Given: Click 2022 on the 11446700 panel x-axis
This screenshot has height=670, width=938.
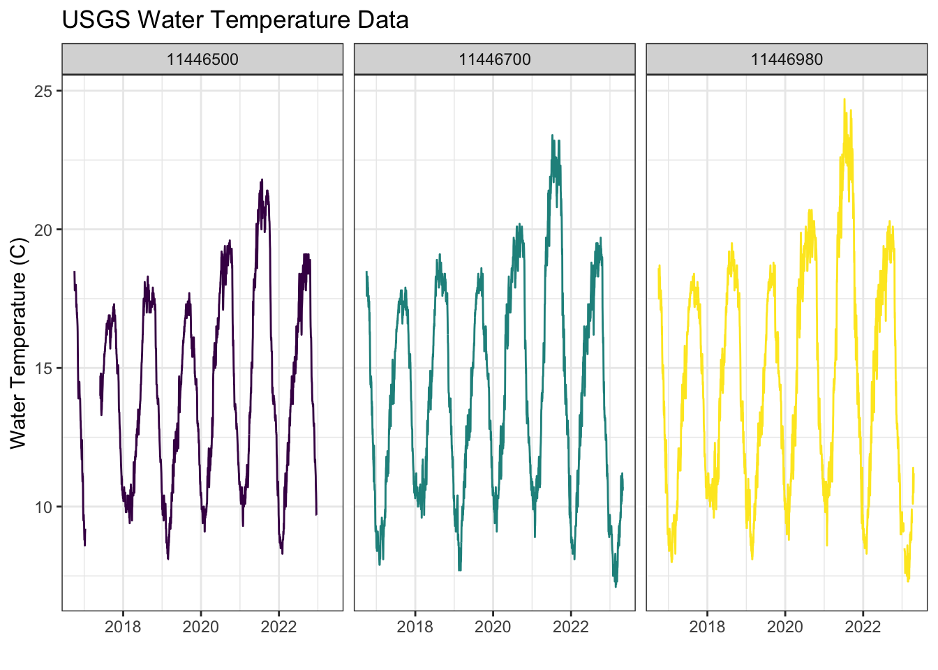Looking at the screenshot, I should 571,627.
